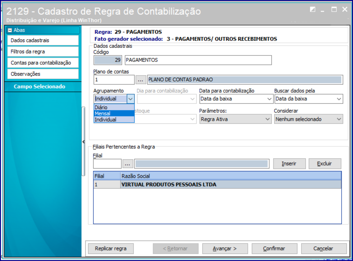Image resolution: width=353 pixels, height=261 pixels.
Task: Open the Parâmetros dropdown Regra Ativa
Action: [235, 119]
